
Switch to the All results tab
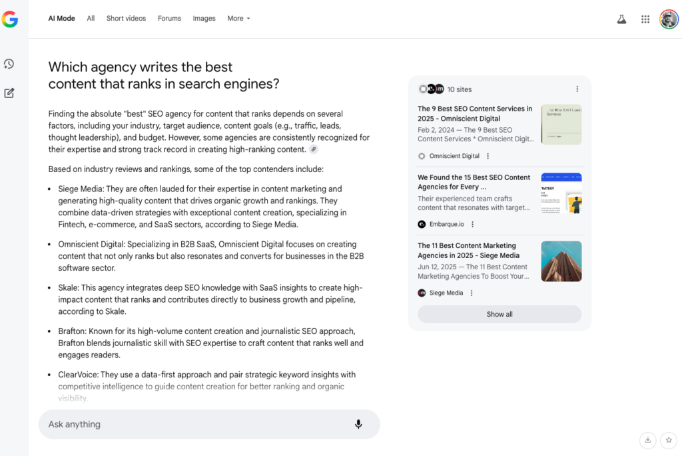click(91, 18)
